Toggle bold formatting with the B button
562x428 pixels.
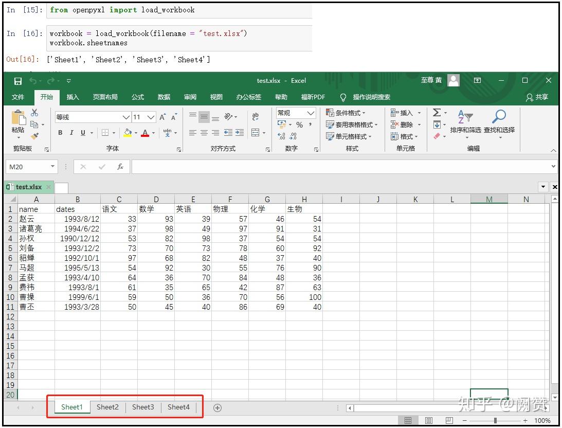click(x=61, y=132)
